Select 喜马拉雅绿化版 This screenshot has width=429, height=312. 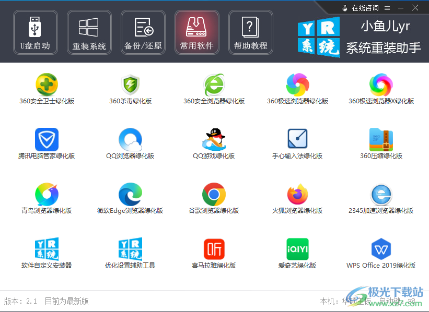(214, 253)
